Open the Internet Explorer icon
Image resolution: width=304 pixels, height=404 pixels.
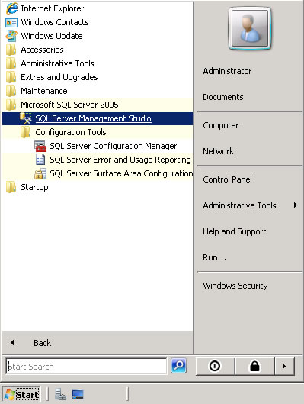pos(11,8)
